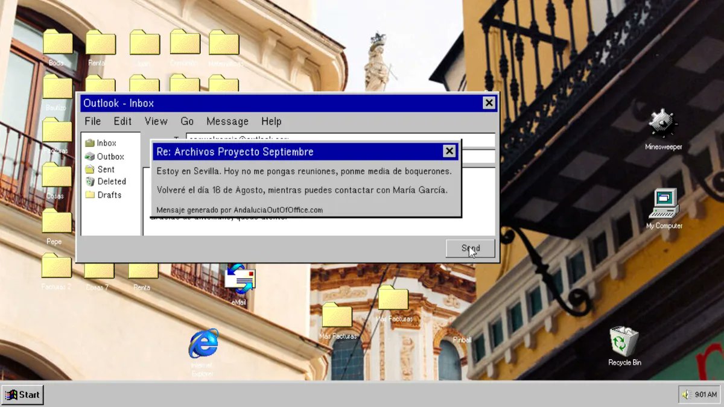The height and width of the screenshot is (407, 724).
Task: Select the Recycle Bin icon
Action: [624, 346]
